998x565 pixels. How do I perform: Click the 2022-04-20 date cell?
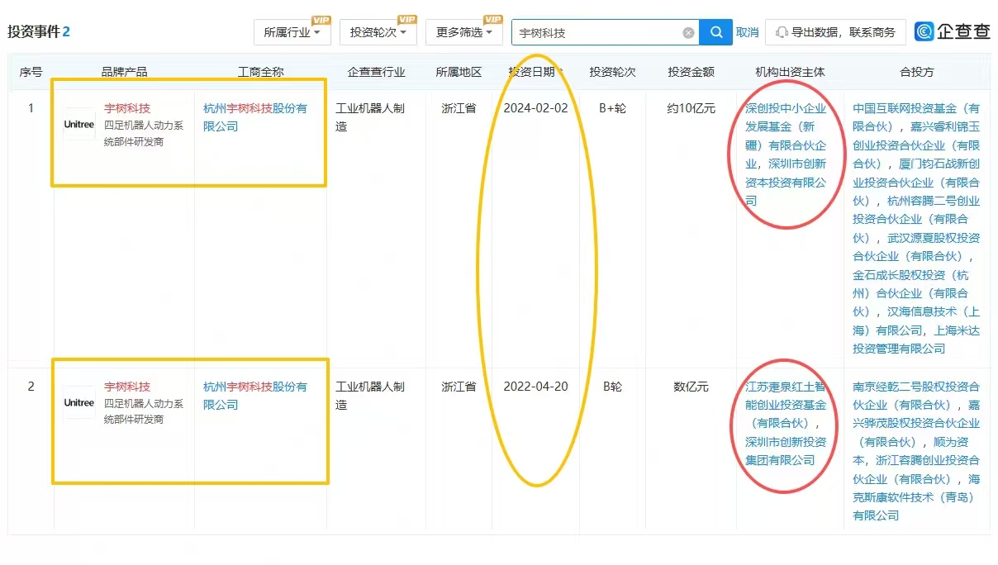point(536,387)
